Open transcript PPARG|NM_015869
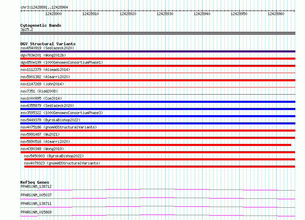The image size is (305, 220). click(x=36, y=212)
